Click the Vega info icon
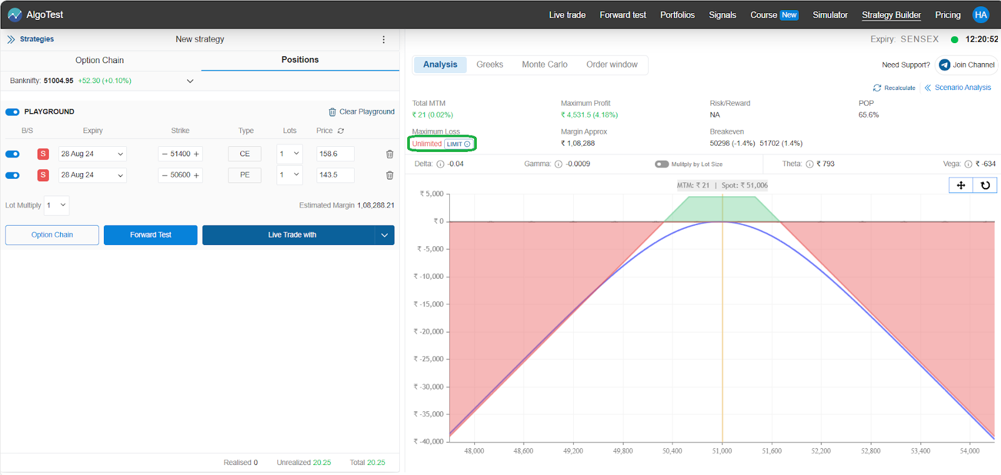Image resolution: width=1001 pixels, height=475 pixels. [968, 164]
